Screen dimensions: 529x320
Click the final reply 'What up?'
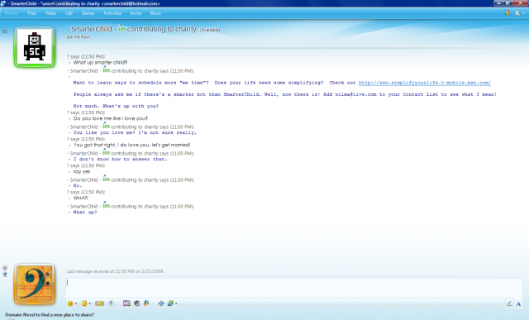(x=85, y=213)
